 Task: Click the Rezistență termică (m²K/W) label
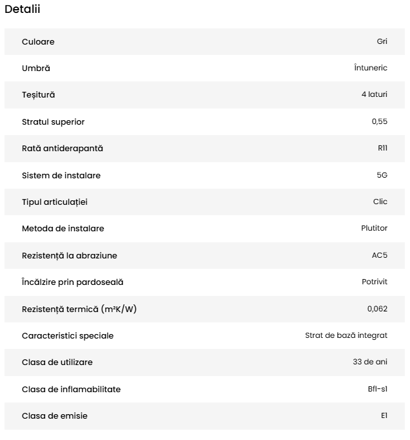point(79,309)
